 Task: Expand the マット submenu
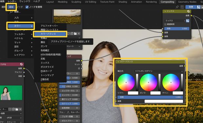click(x=21, y=42)
